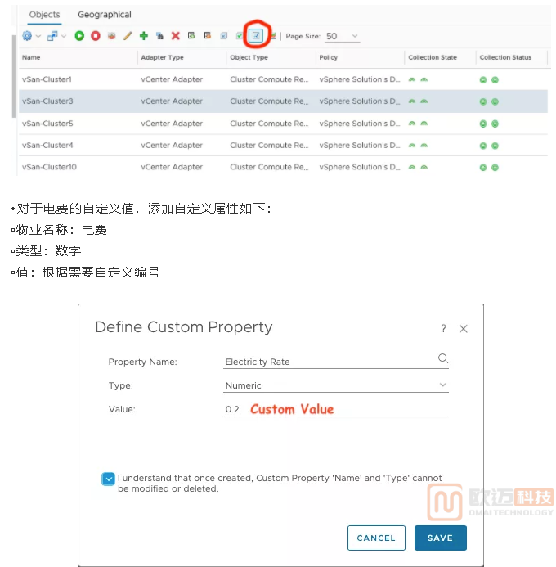The height and width of the screenshot is (567, 556).
Task: Select the vSan-Cluster3 row name
Action: coord(47,101)
